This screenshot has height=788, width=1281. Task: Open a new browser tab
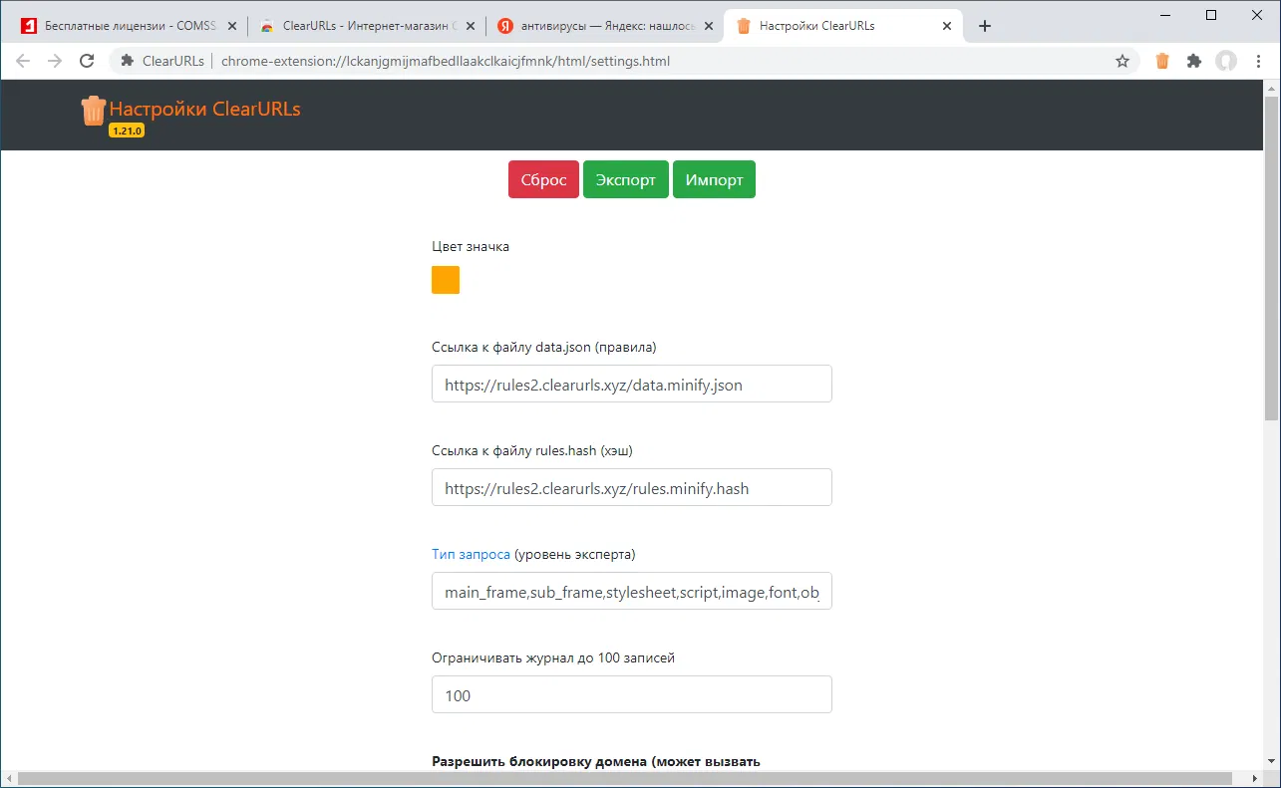[x=985, y=26]
